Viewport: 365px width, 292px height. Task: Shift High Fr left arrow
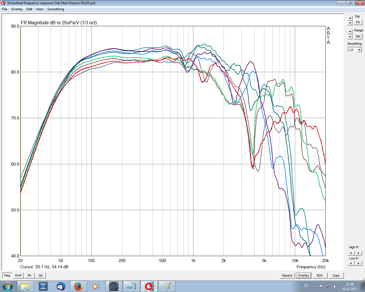[x=351, y=253]
